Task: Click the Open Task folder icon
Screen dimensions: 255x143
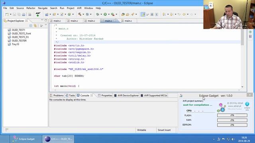Action: 127,14
